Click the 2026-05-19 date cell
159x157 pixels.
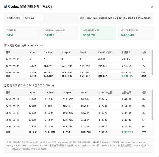tap(12, 99)
